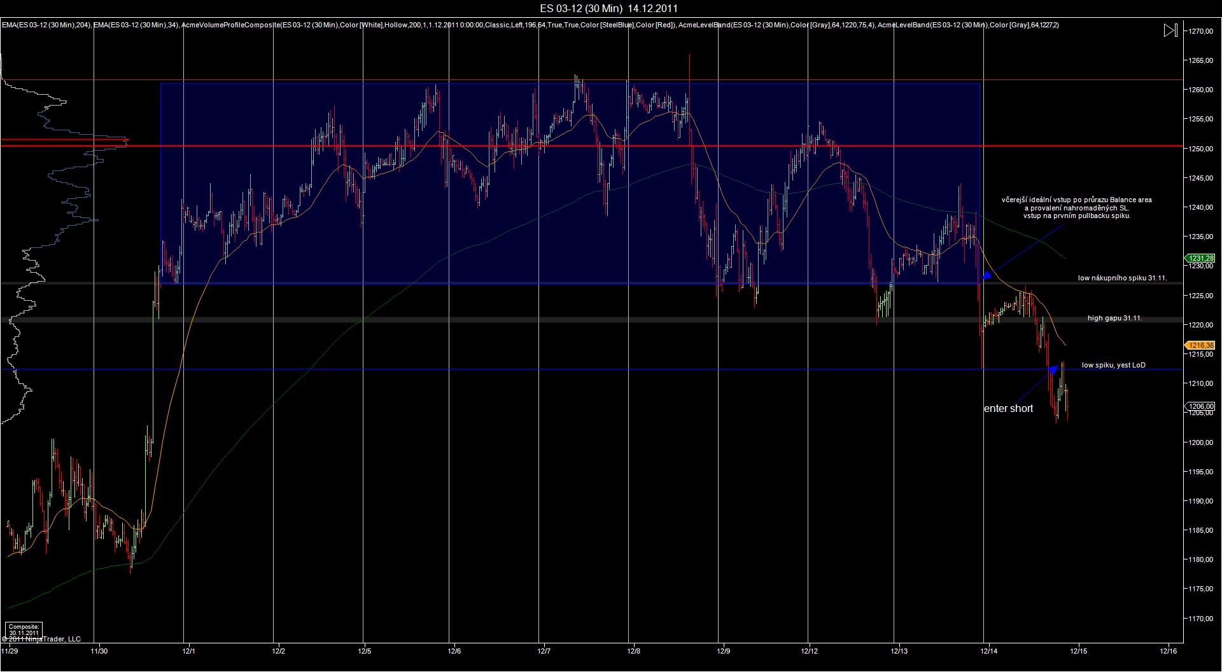
Task: Click the 11/30 date label
Action: [x=99, y=651]
